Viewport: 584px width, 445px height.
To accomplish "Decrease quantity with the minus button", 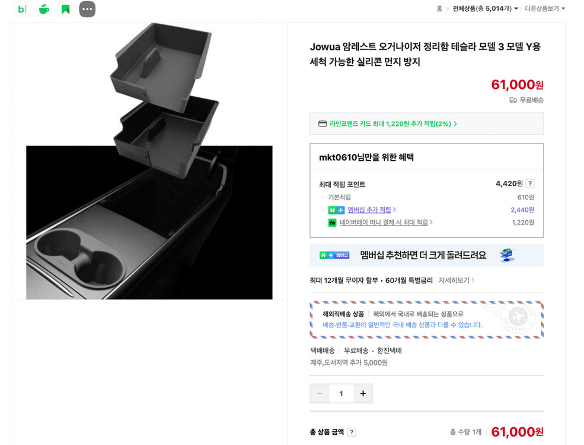I will click(320, 393).
